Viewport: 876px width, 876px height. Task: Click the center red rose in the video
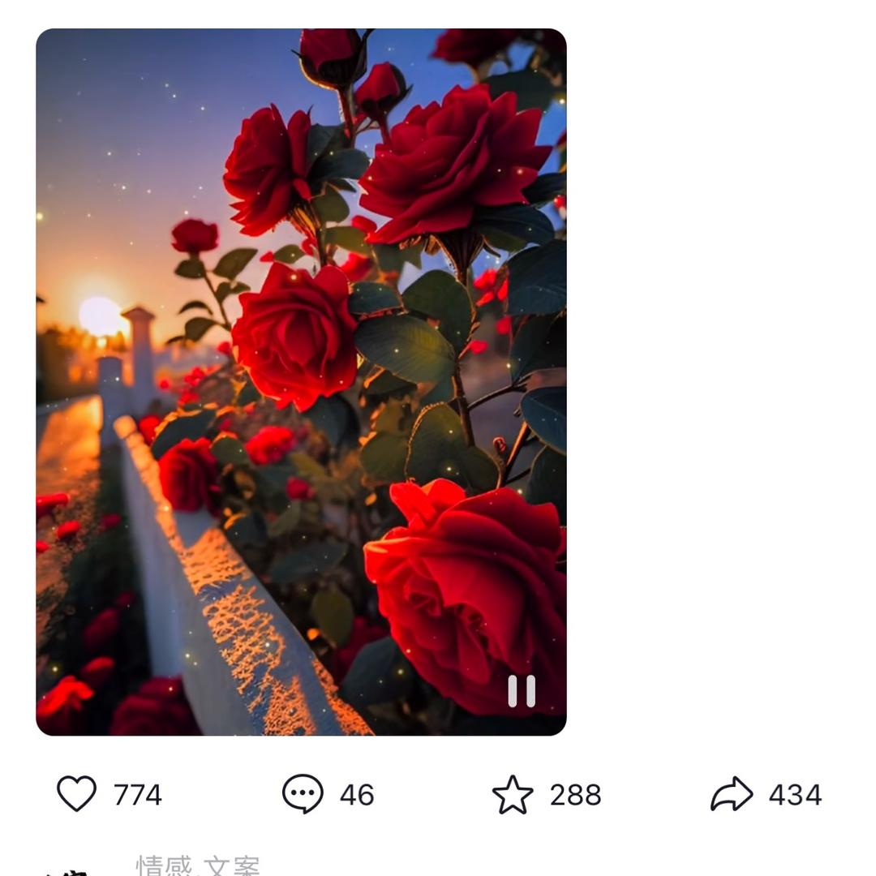point(294,334)
